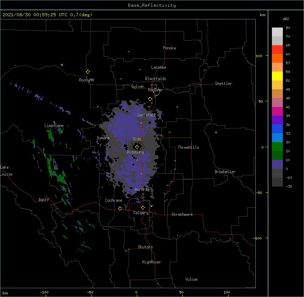304x297 pixels.
Task: Select the mauve pink 42-45 dBZ swatch
Action: tap(277, 103)
